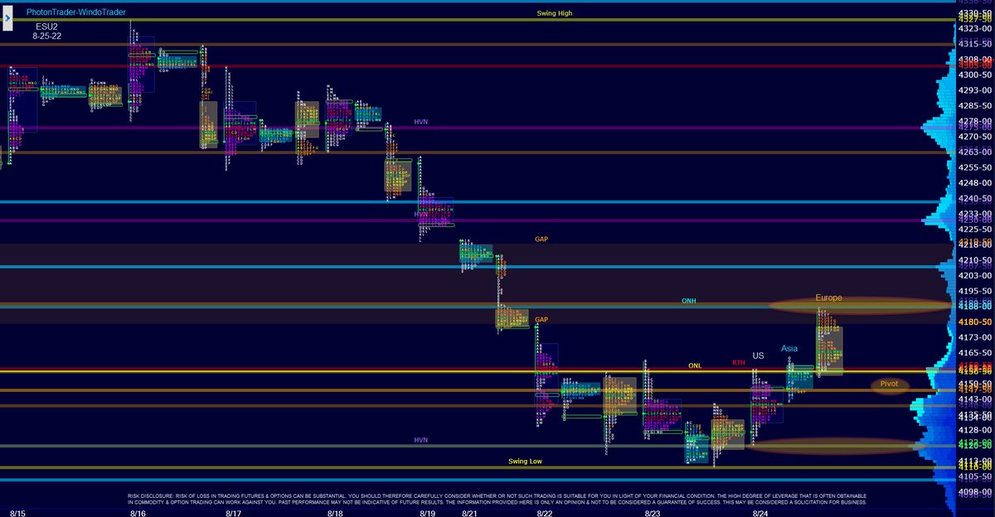Click the 8/15 date on time axis

tap(17, 513)
